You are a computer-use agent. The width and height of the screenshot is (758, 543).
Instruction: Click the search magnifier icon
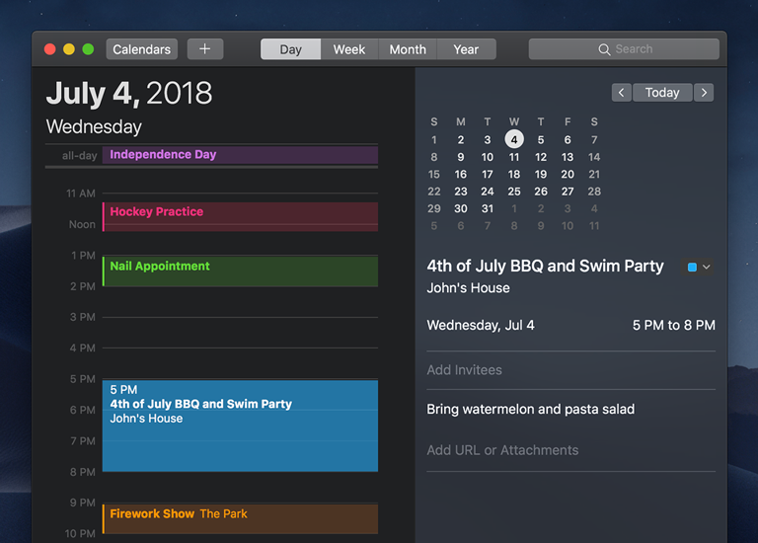(x=604, y=49)
